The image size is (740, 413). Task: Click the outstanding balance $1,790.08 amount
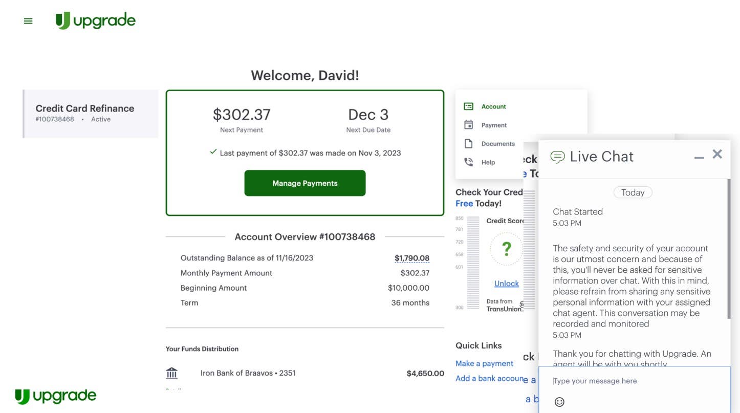[411, 258]
